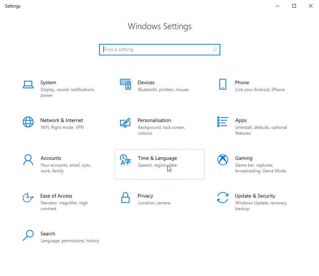Open the Search magnifier category icon

coord(28,235)
